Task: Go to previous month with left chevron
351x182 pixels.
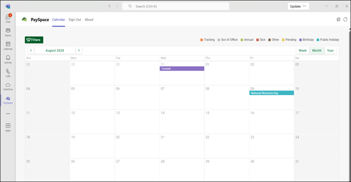Action: [x=31, y=50]
